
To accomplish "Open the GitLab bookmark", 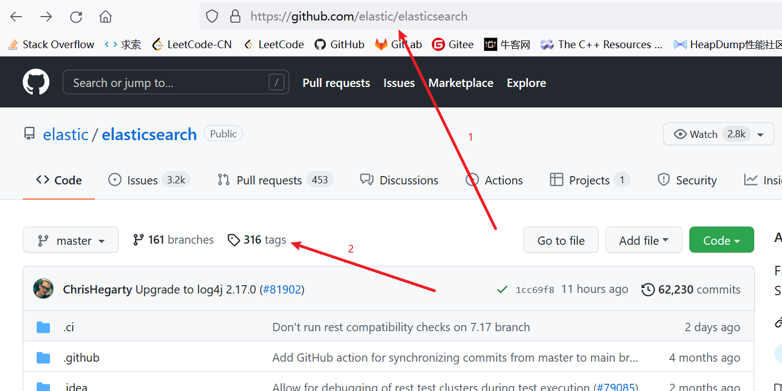I will [398, 44].
